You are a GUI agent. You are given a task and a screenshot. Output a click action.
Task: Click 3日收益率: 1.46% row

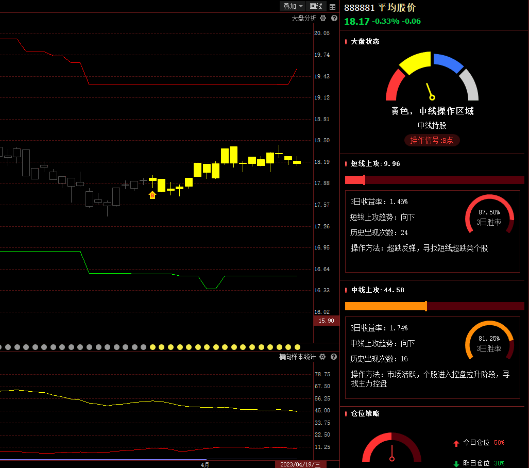(x=379, y=202)
